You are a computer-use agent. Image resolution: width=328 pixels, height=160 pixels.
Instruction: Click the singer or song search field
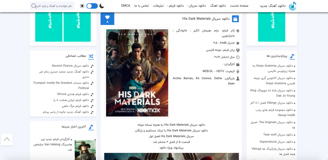(52, 6)
